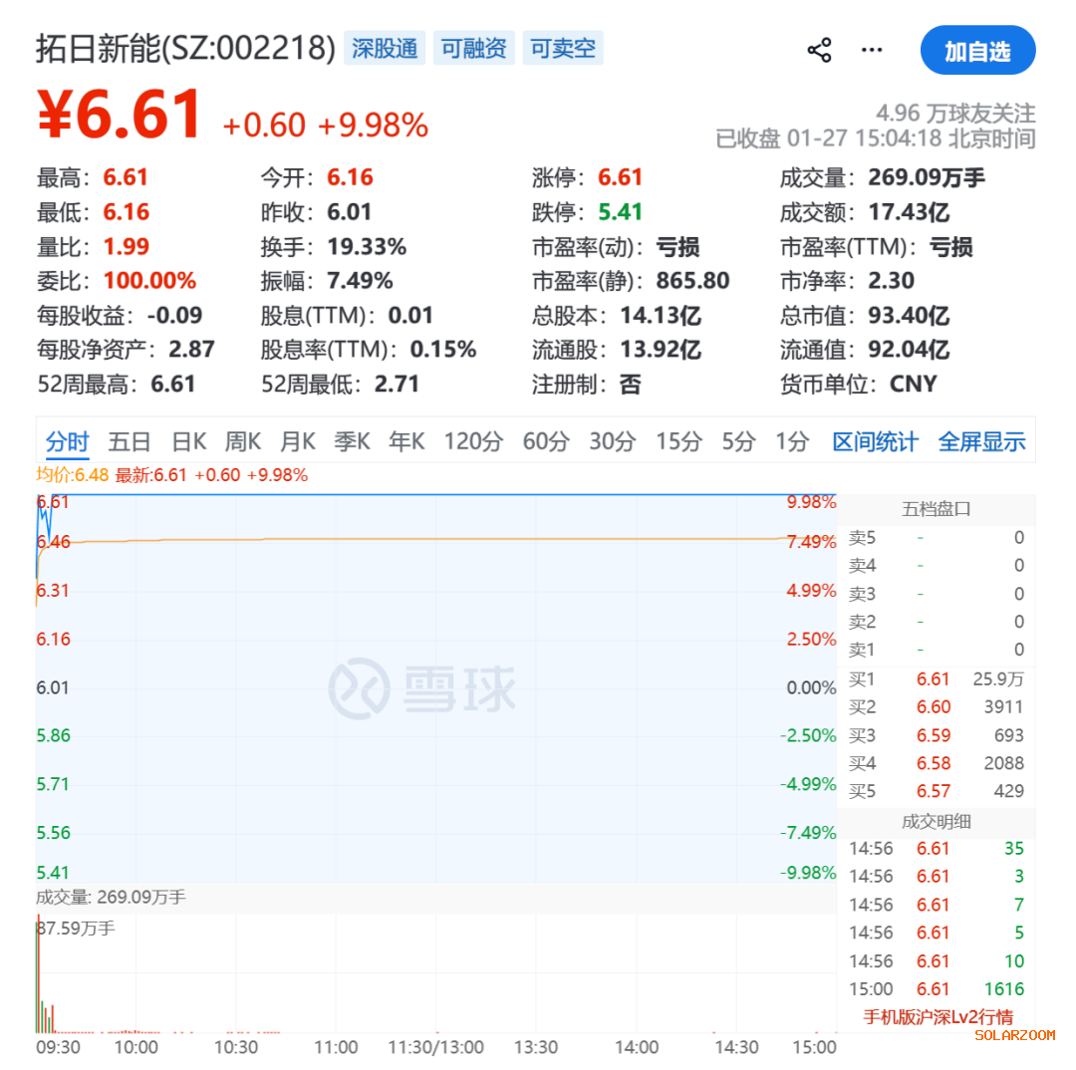Select the 120分 interval tab

(x=473, y=442)
